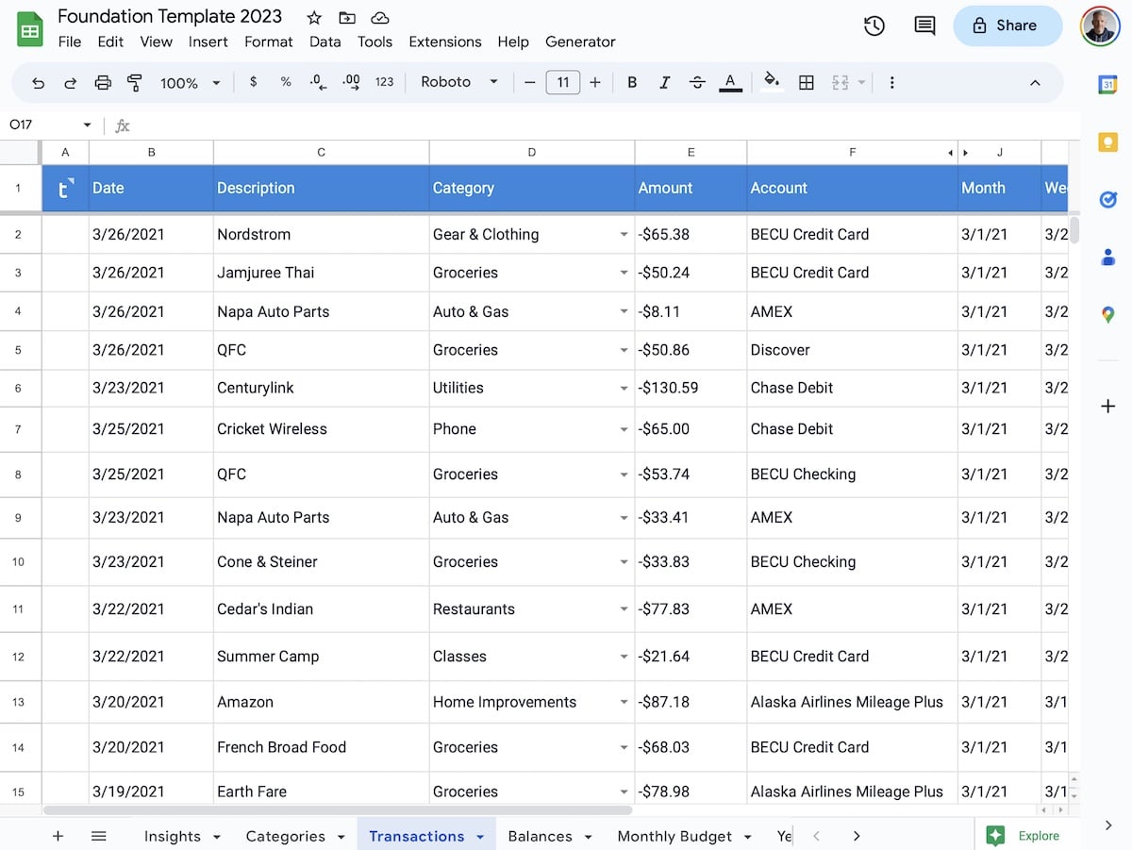Screen dimensions: 1132x850
Task: Print the spreadsheet
Action: pos(103,83)
